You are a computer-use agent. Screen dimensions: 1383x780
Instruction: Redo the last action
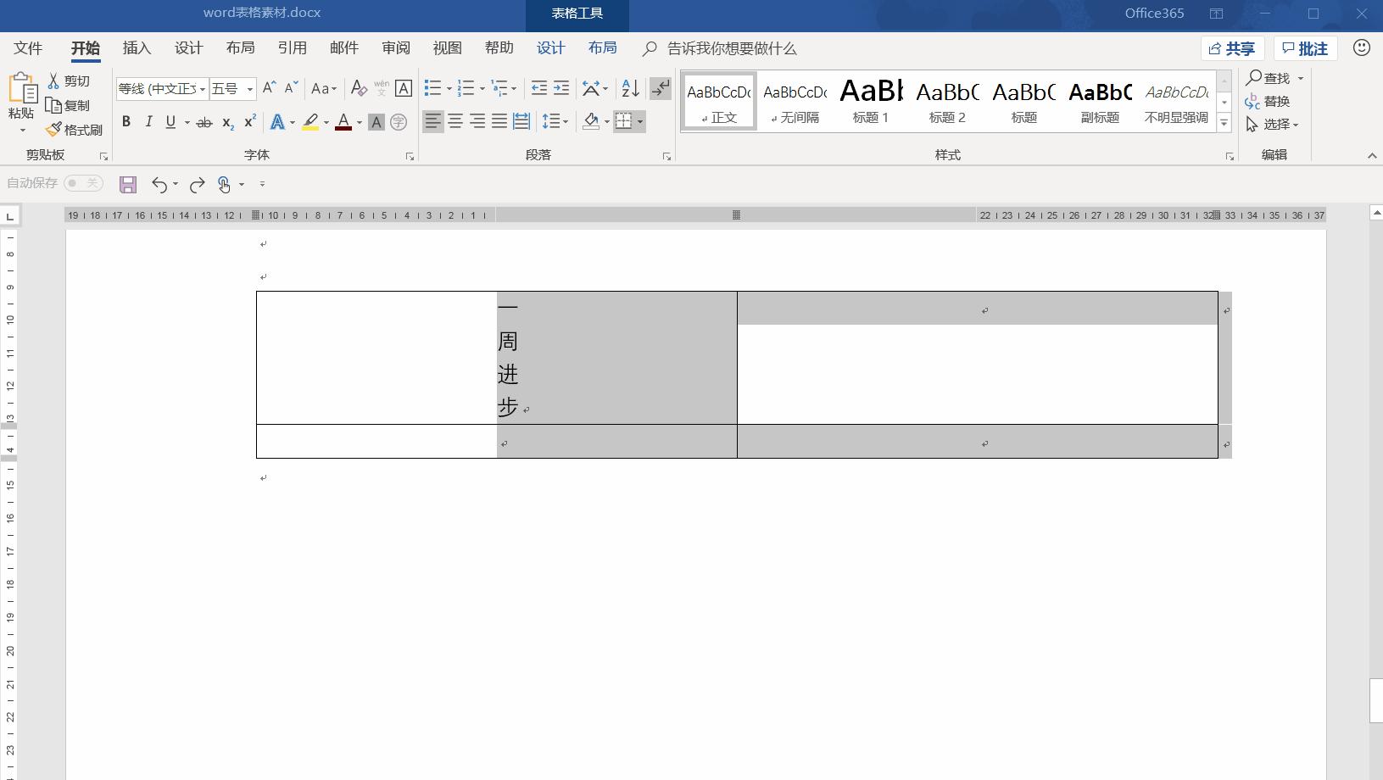tap(198, 184)
